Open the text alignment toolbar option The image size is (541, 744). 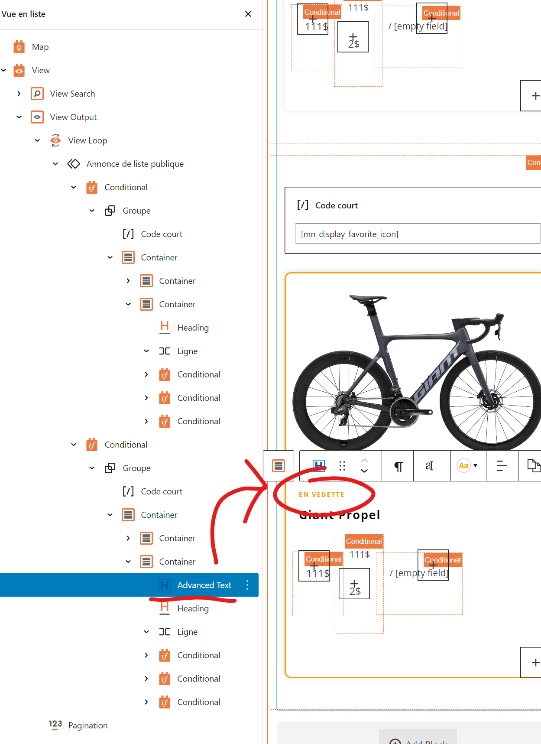(502, 466)
